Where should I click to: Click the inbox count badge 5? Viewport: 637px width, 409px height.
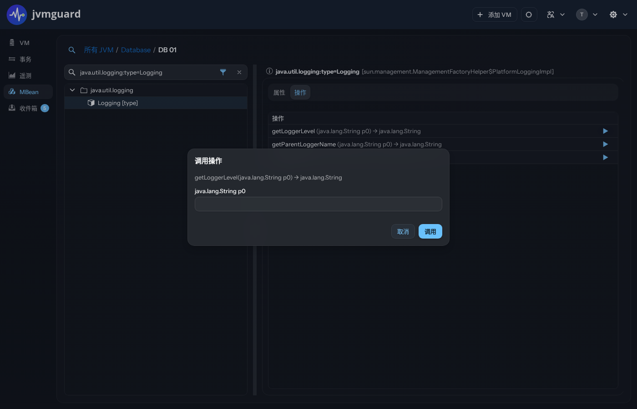tap(45, 108)
